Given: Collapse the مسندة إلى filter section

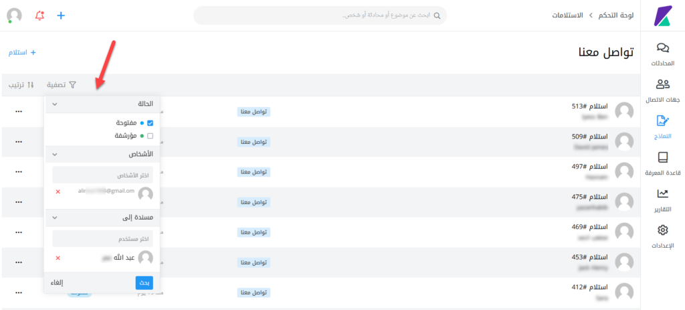Looking at the screenshot, I should [x=55, y=218].
